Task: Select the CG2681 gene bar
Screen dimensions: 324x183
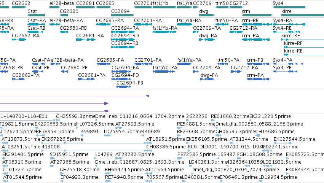Action: tap(86, 7)
